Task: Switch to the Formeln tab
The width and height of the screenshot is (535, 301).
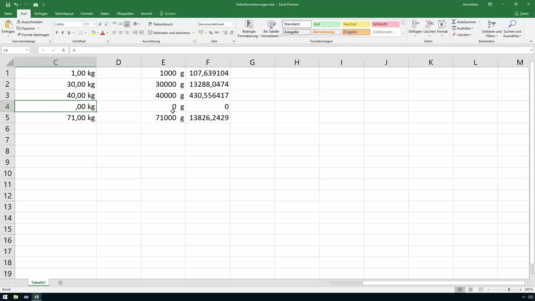Action: (87, 14)
